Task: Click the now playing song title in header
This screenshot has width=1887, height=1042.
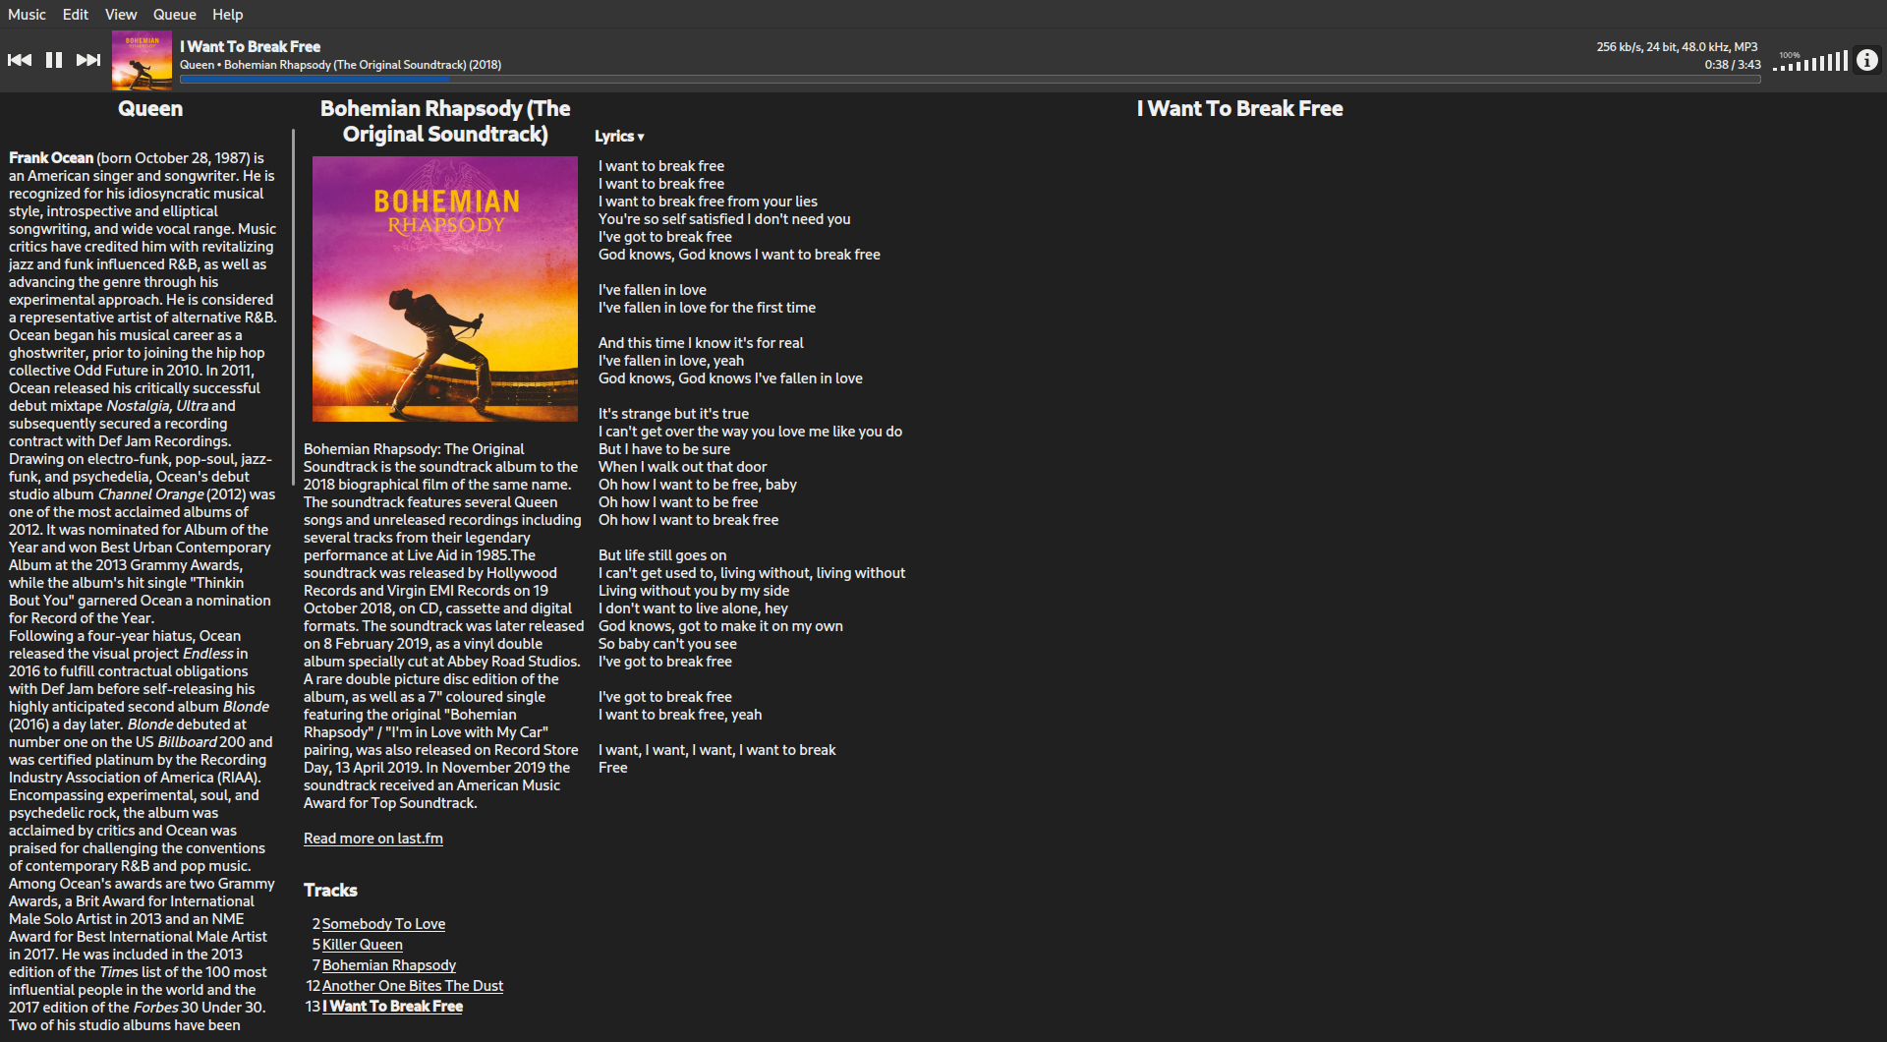Action: point(250,46)
